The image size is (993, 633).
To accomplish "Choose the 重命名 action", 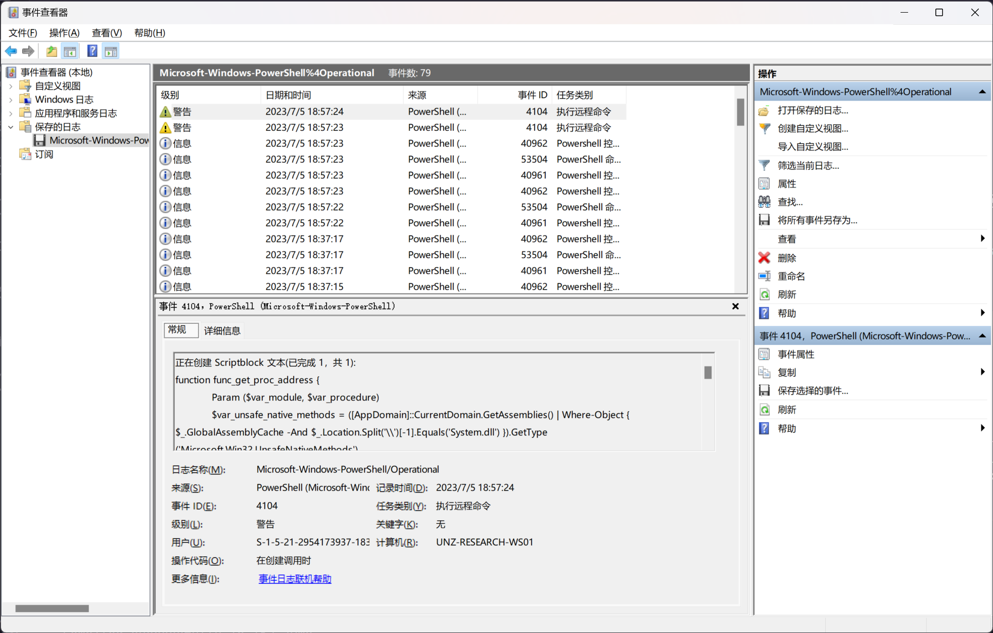I will [x=791, y=276].
